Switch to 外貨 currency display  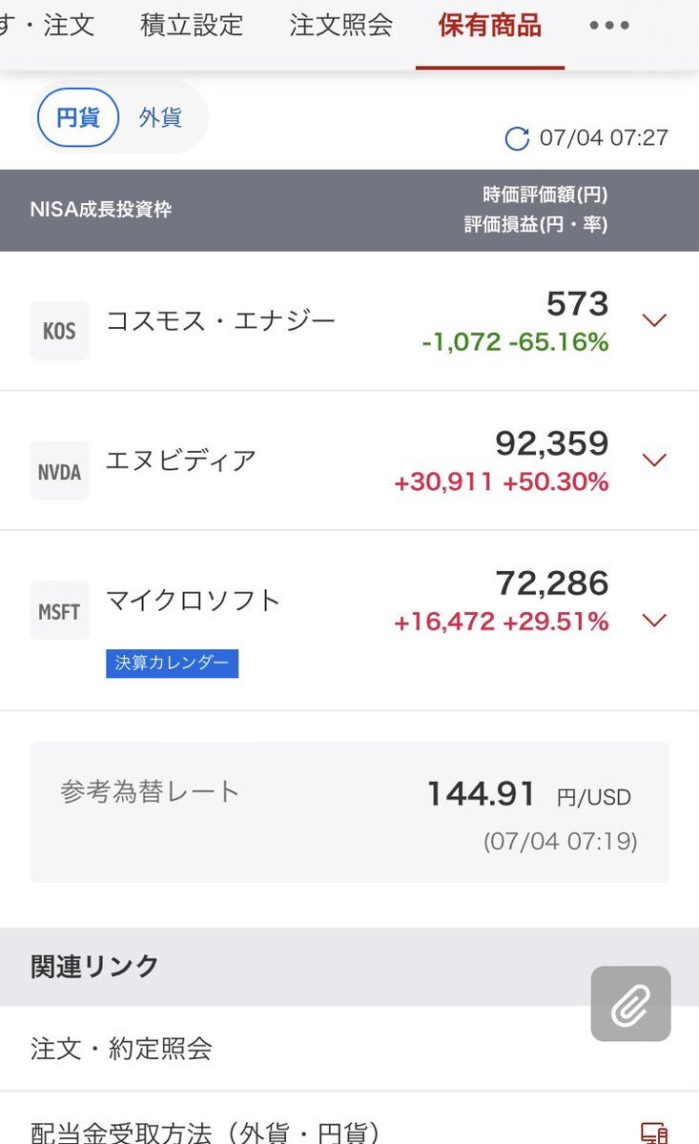coord(160,118)
